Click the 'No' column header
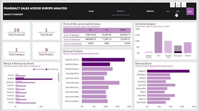Image resolution: width=199 pixels, height=111 pixels. [90, 30]
